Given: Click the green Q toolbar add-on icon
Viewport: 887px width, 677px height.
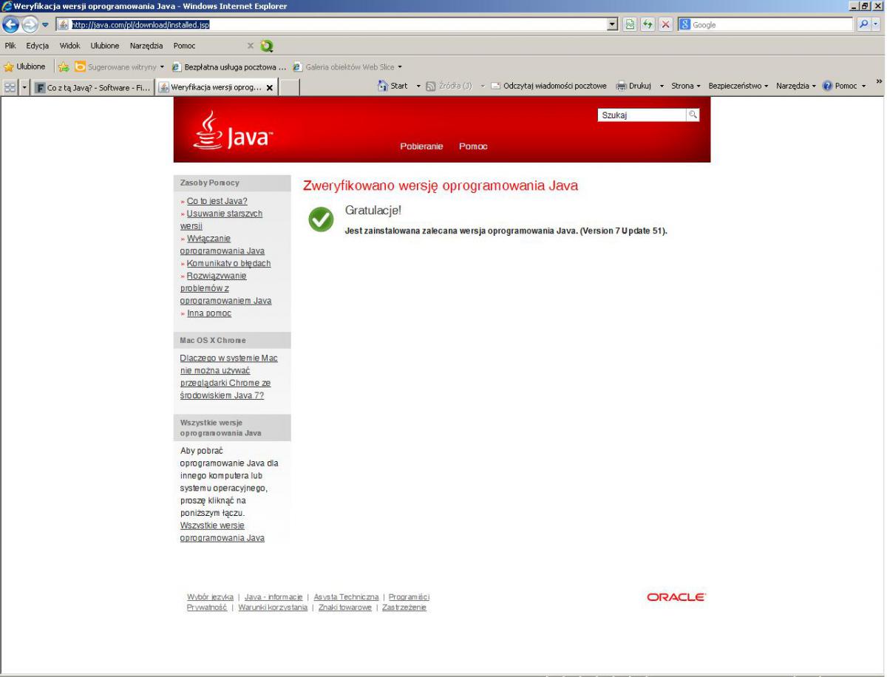Looking at the screenshot, I should point(267,46).
